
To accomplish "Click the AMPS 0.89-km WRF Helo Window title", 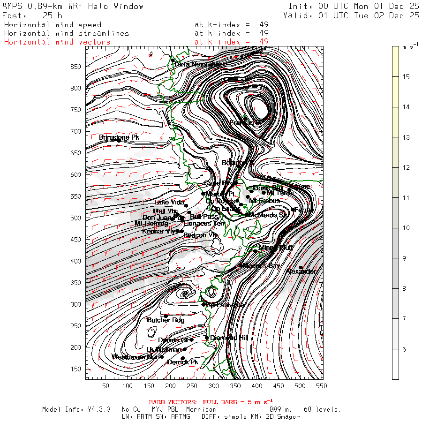I will (73, 6).
